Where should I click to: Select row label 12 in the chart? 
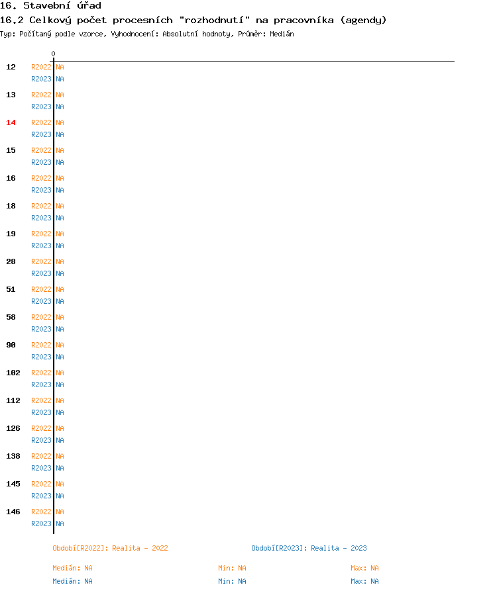pos(11,67)
